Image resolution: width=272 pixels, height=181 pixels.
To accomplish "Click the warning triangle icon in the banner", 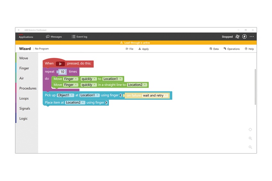I will click(121, 42).
